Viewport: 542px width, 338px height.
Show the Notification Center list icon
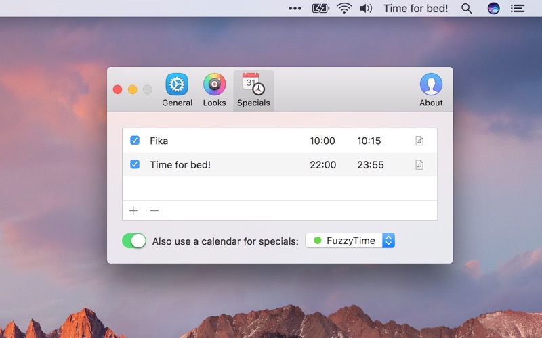(518, 8)
